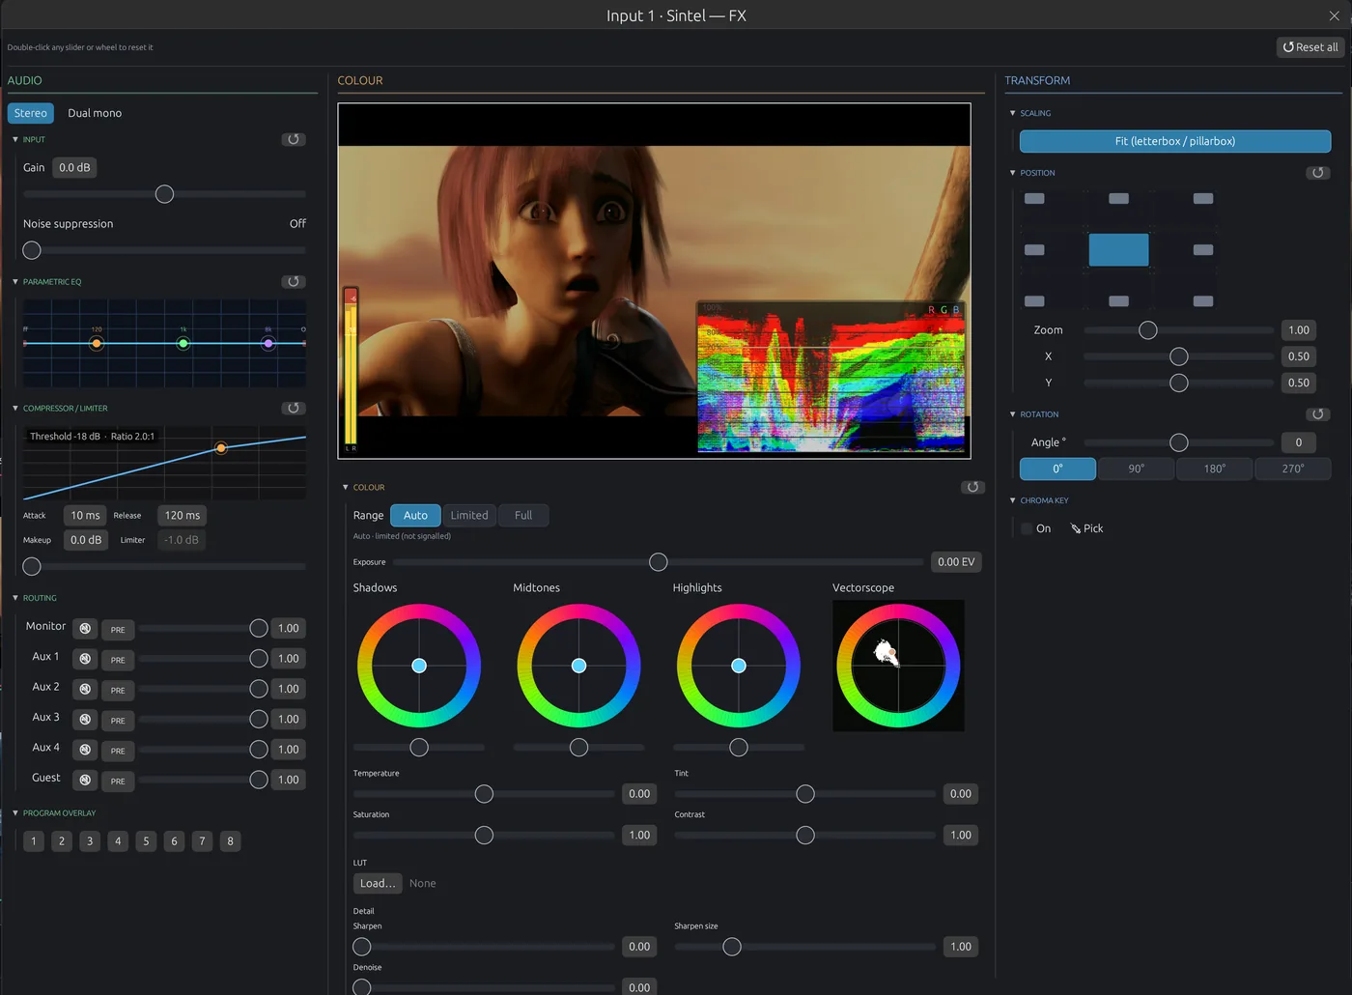Switch audio mode to Dual mono
This screenshot has width=1352, height=995.
(95, 113)
